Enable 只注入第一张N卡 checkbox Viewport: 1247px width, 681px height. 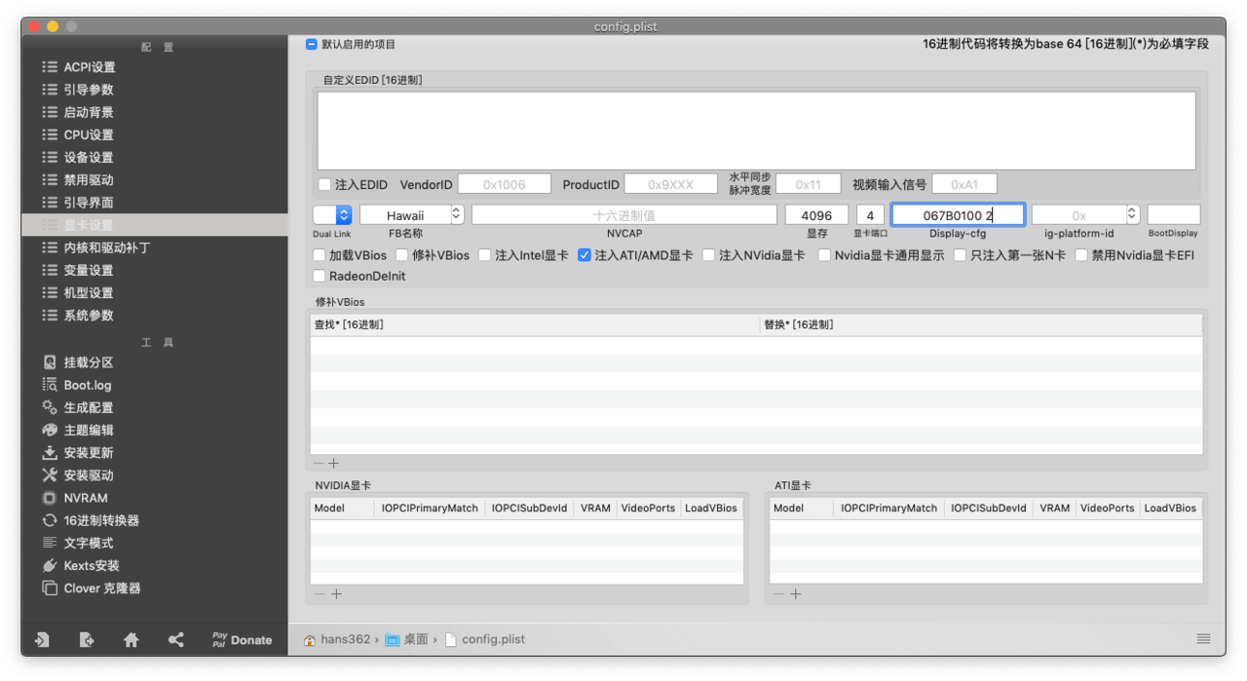pos(960,255)
